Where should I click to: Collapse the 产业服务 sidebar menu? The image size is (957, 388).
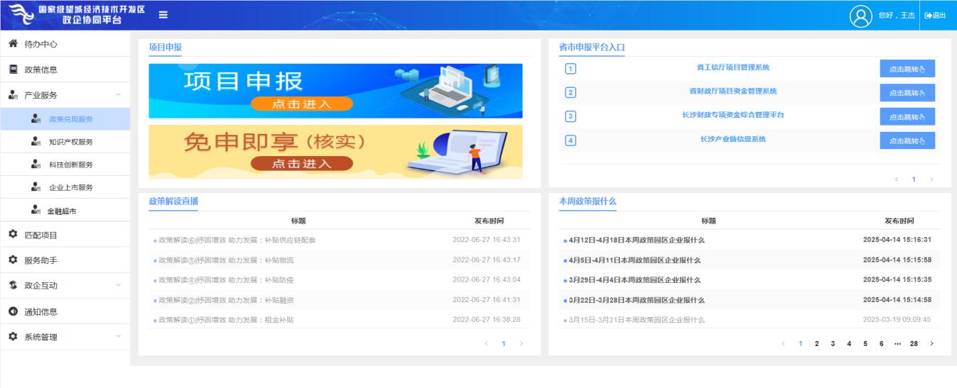point(118,95)
